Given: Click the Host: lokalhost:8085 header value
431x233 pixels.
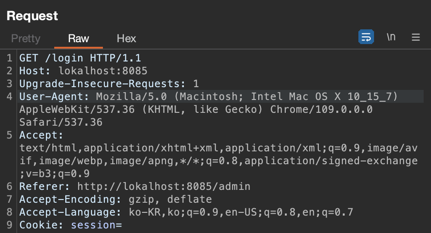Looking at the screenshot, I should click(x=103, y=71).
